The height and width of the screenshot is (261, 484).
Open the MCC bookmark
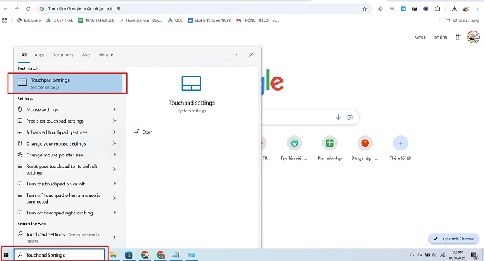pos(175,21)
